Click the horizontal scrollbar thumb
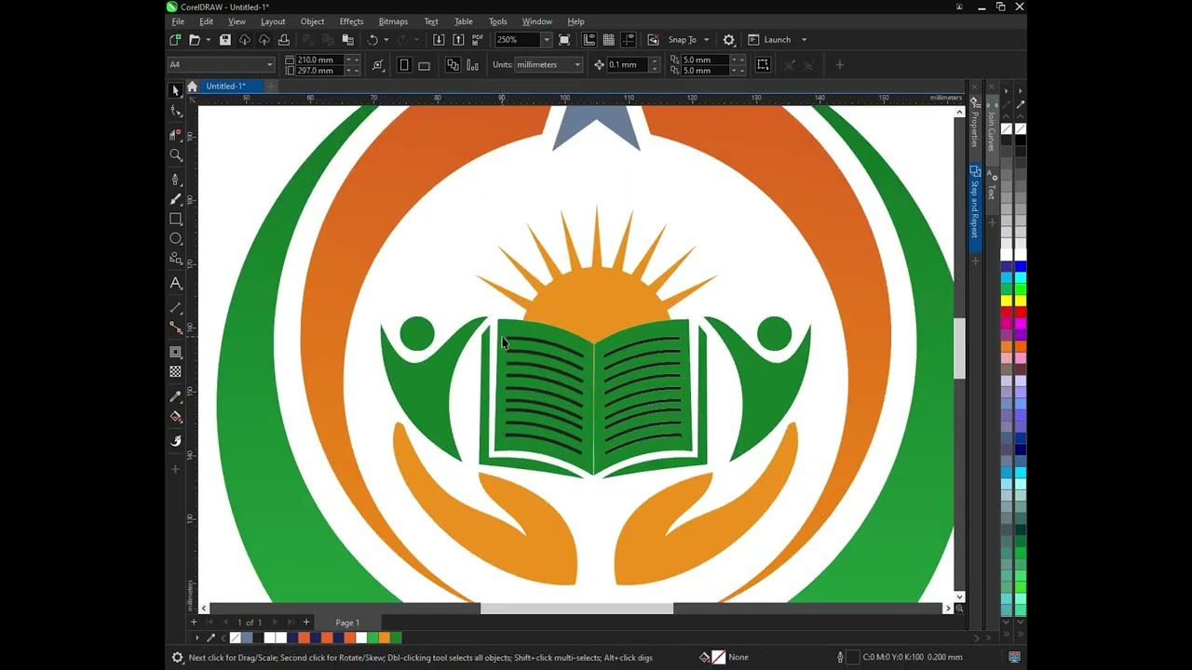This screenshot has height=670, width=1192. point(576,609)
